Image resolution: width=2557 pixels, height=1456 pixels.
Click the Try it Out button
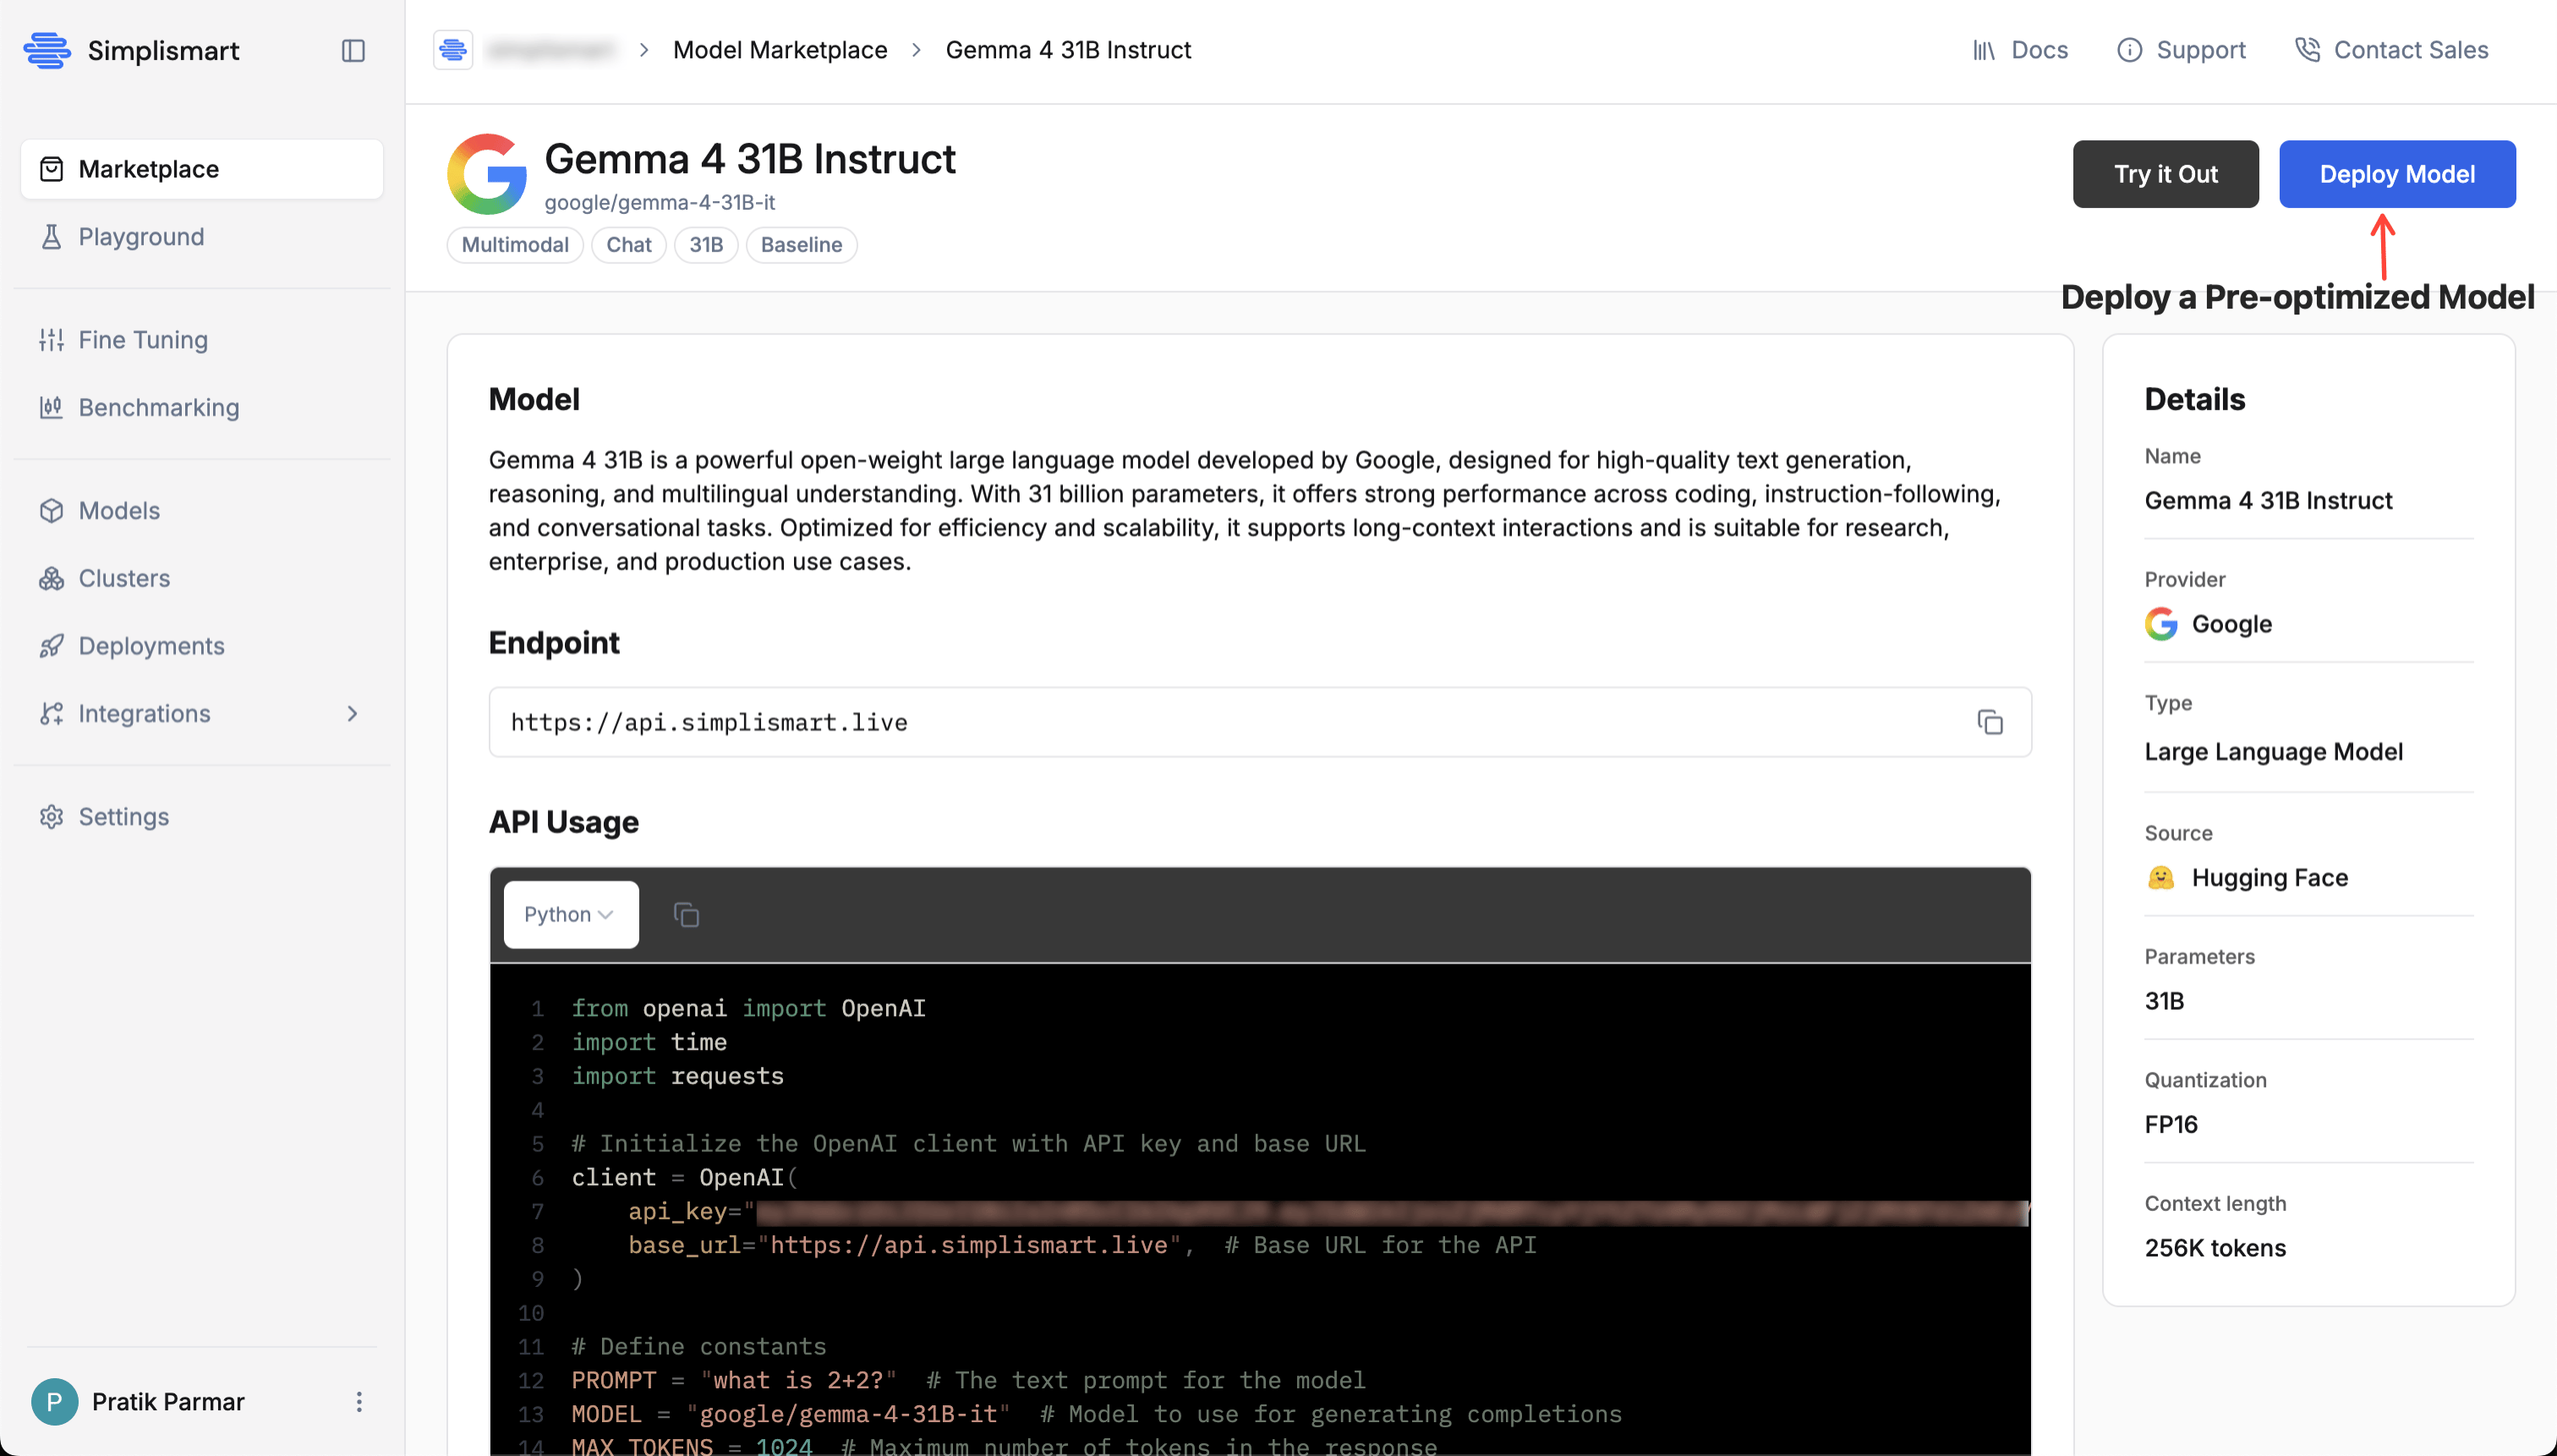pyautogui.click(x=2165, y=174)
